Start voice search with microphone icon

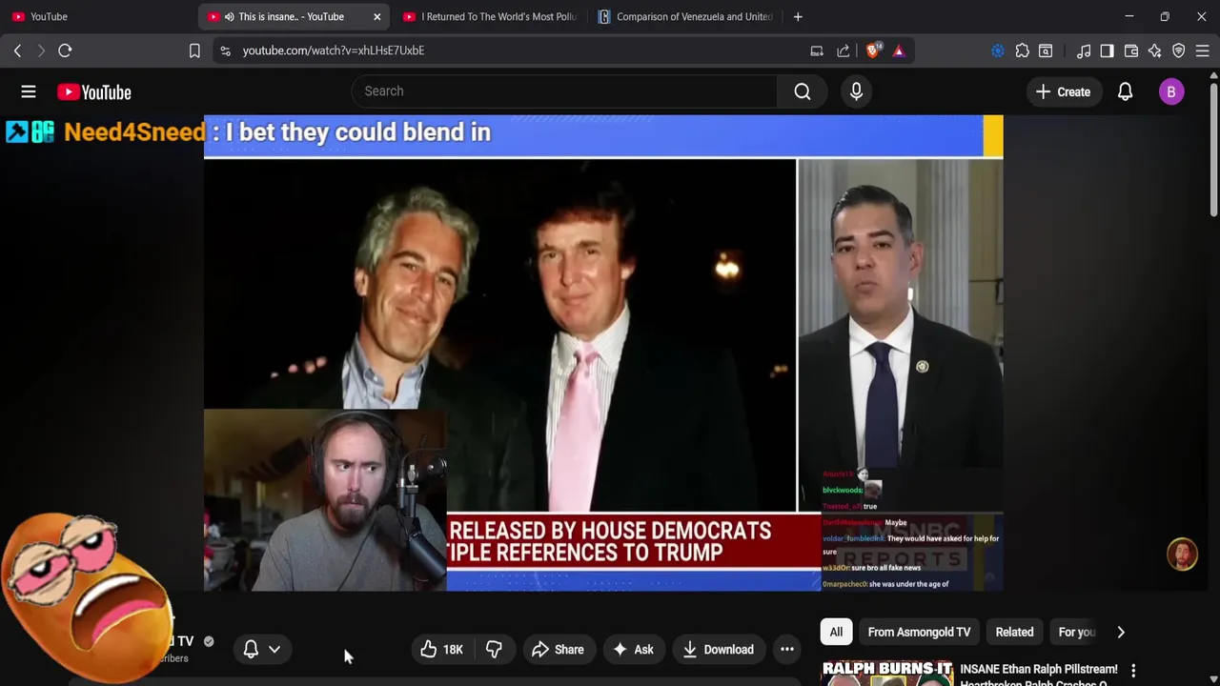(856, 91)
